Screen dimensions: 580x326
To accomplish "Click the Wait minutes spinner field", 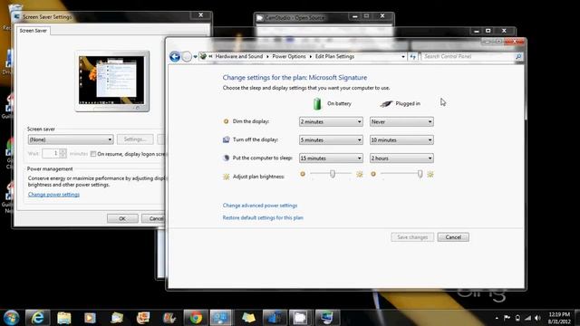I will click(54, 153).
